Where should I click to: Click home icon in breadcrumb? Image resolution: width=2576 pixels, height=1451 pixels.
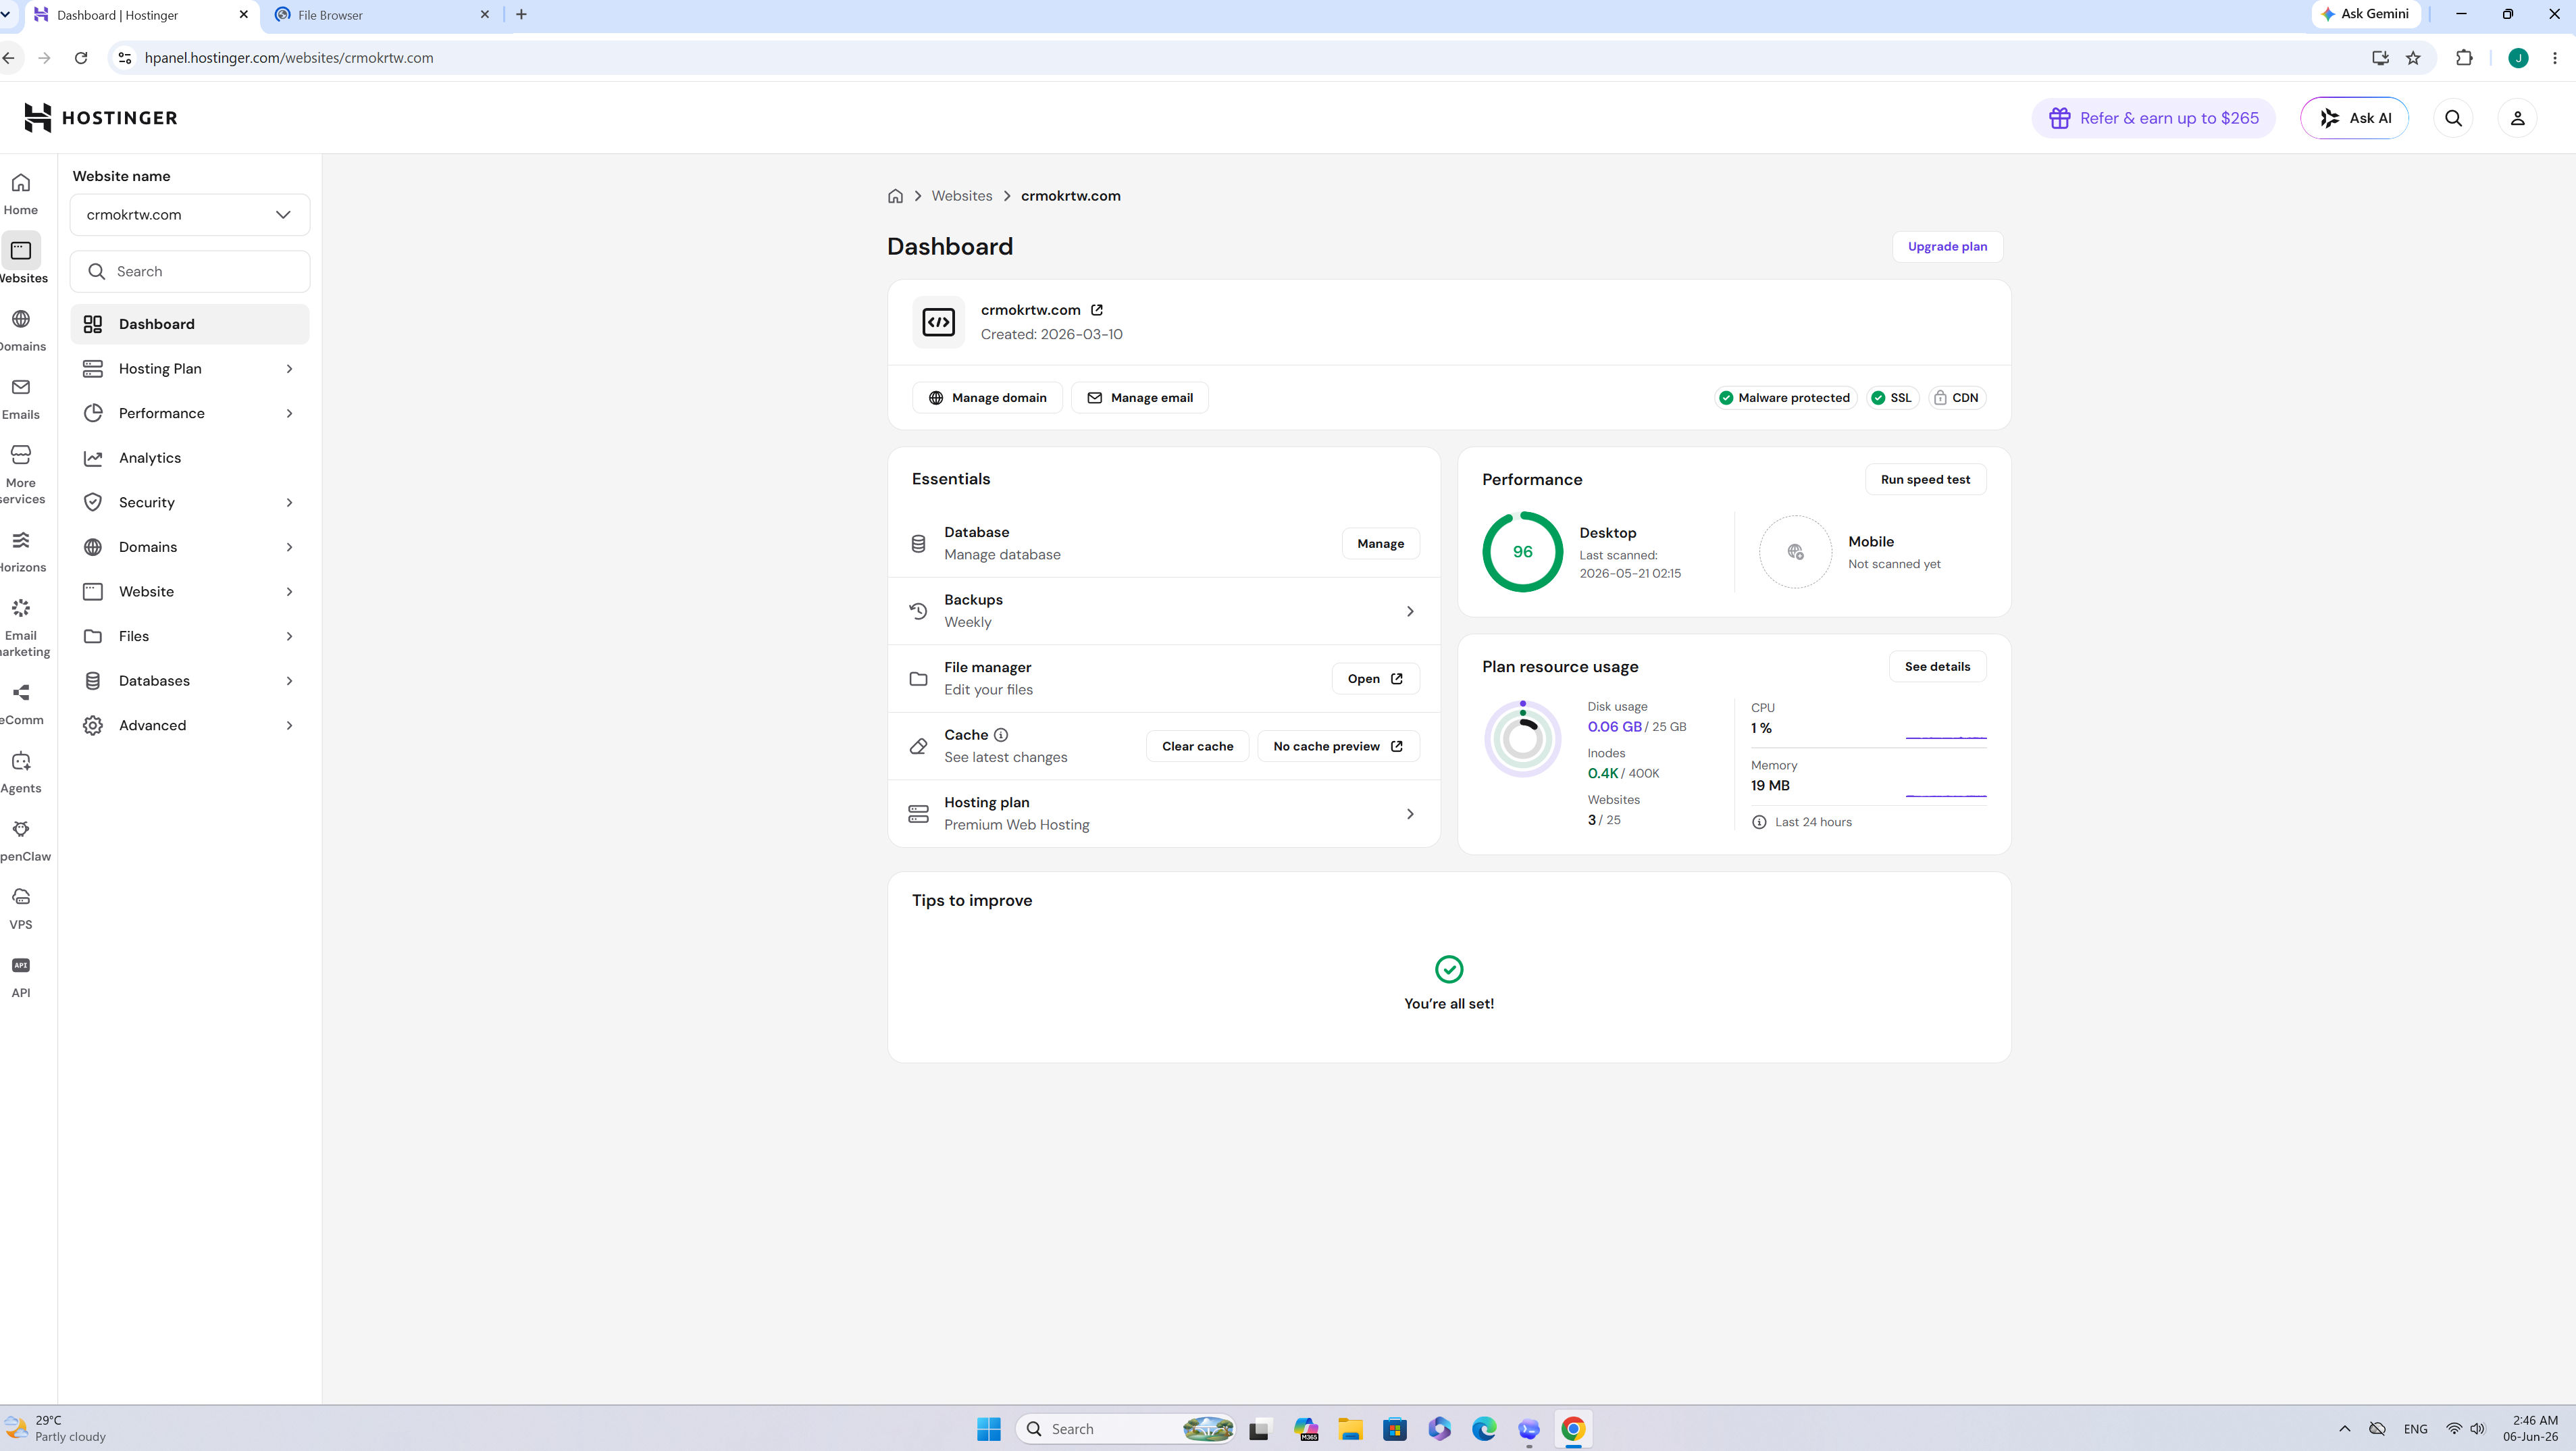(895, 196)
